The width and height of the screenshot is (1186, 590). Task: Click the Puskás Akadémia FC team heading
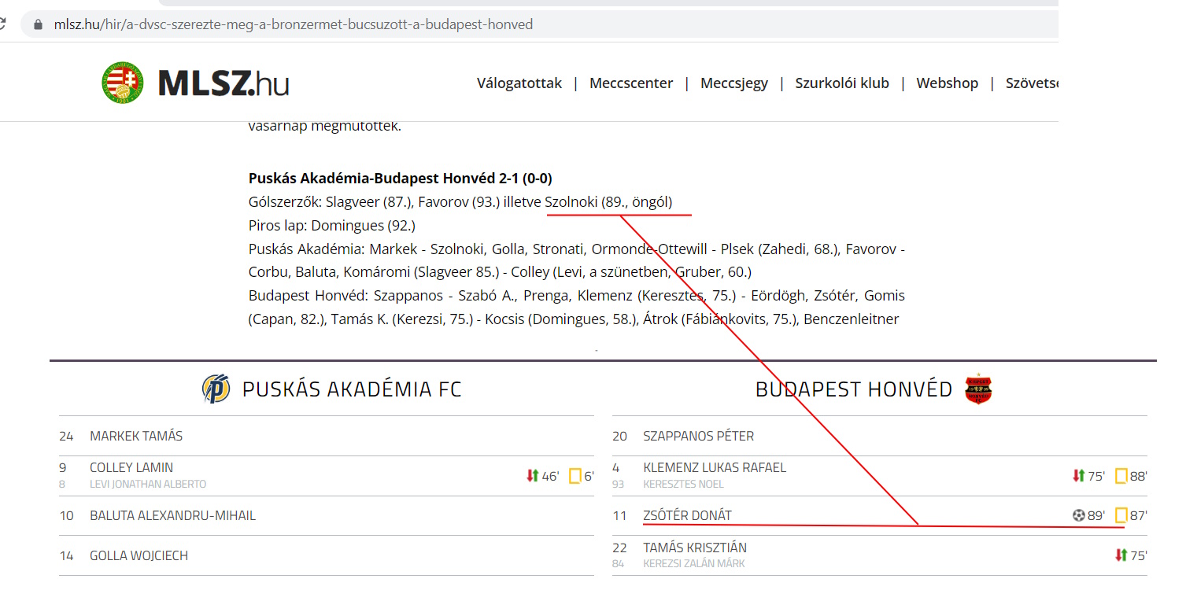tap(352, 389)
